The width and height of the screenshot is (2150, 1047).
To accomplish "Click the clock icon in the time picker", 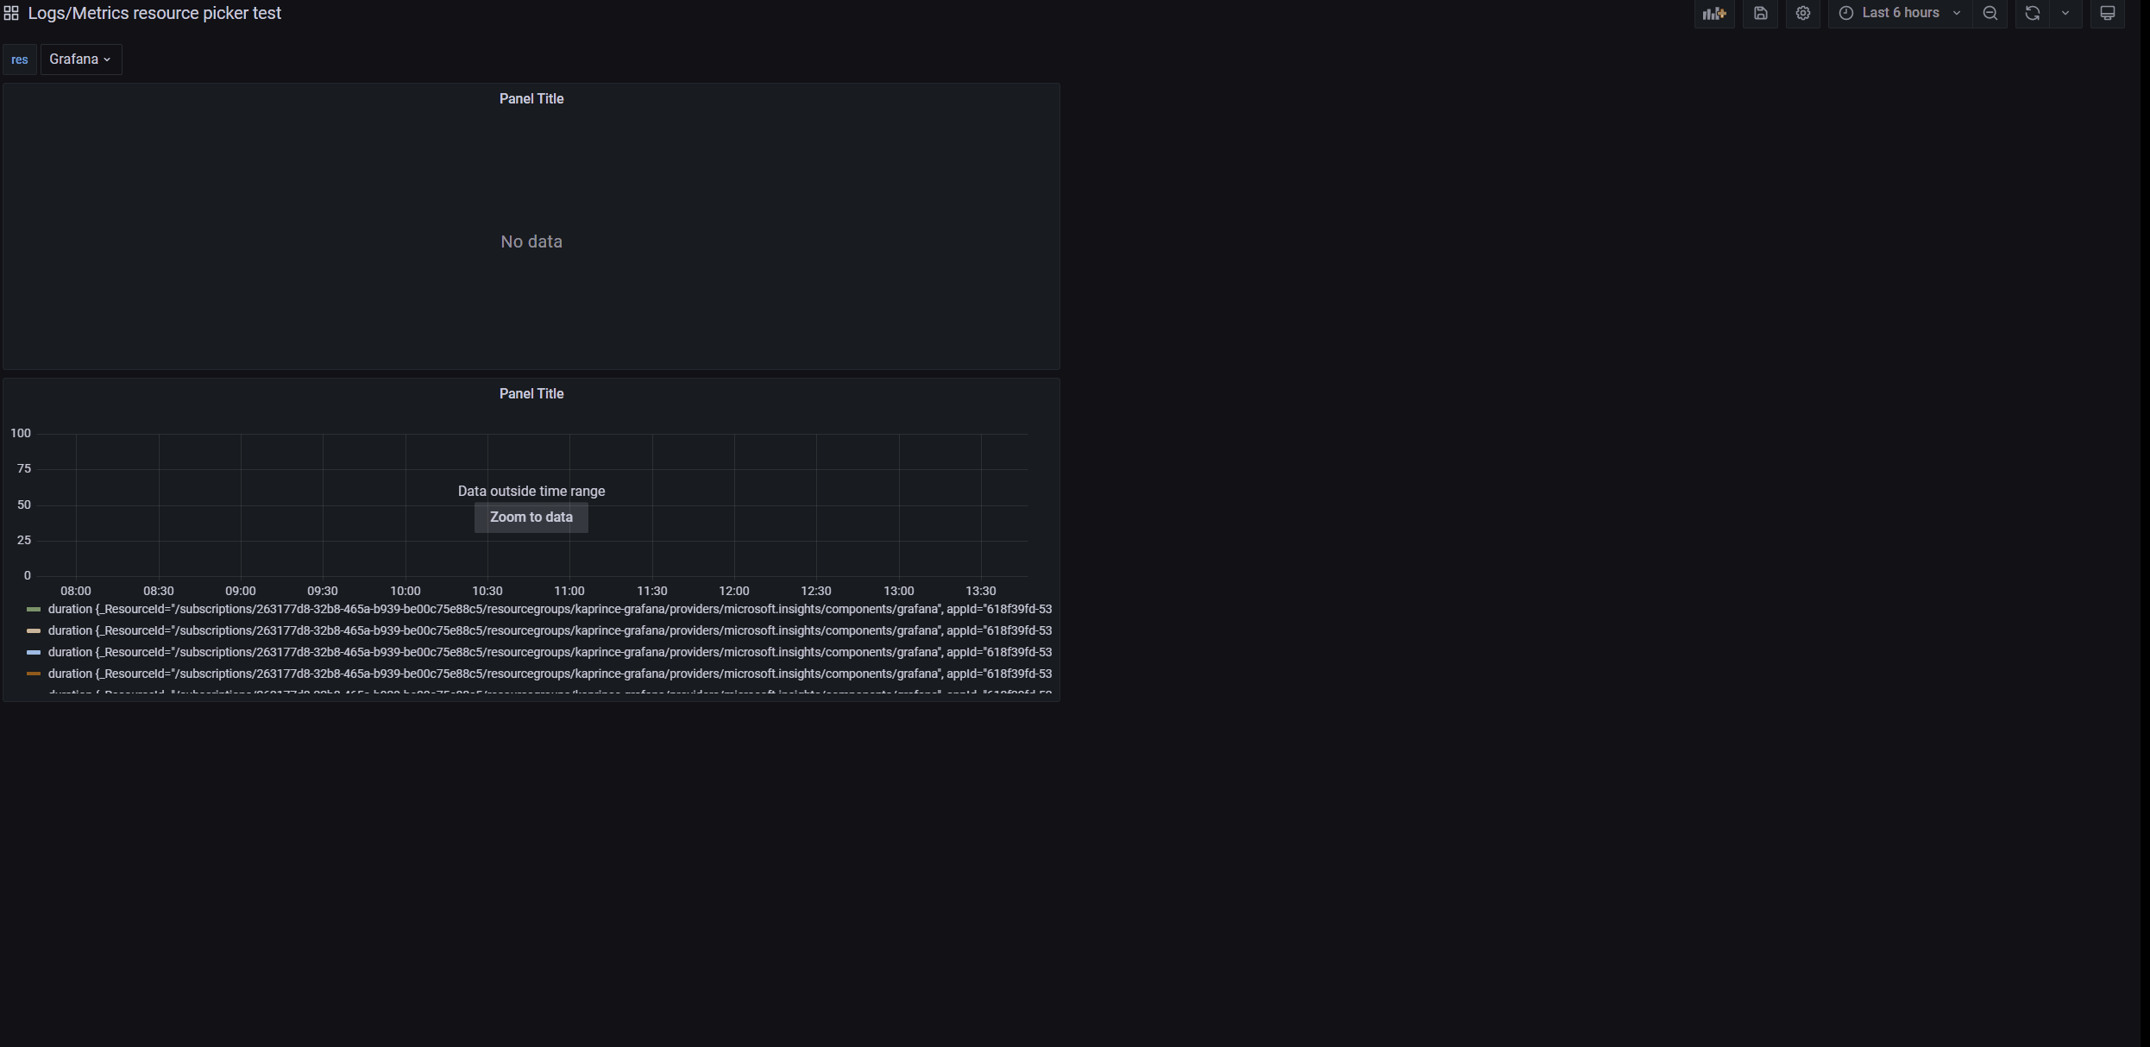I will point(1845,13).
